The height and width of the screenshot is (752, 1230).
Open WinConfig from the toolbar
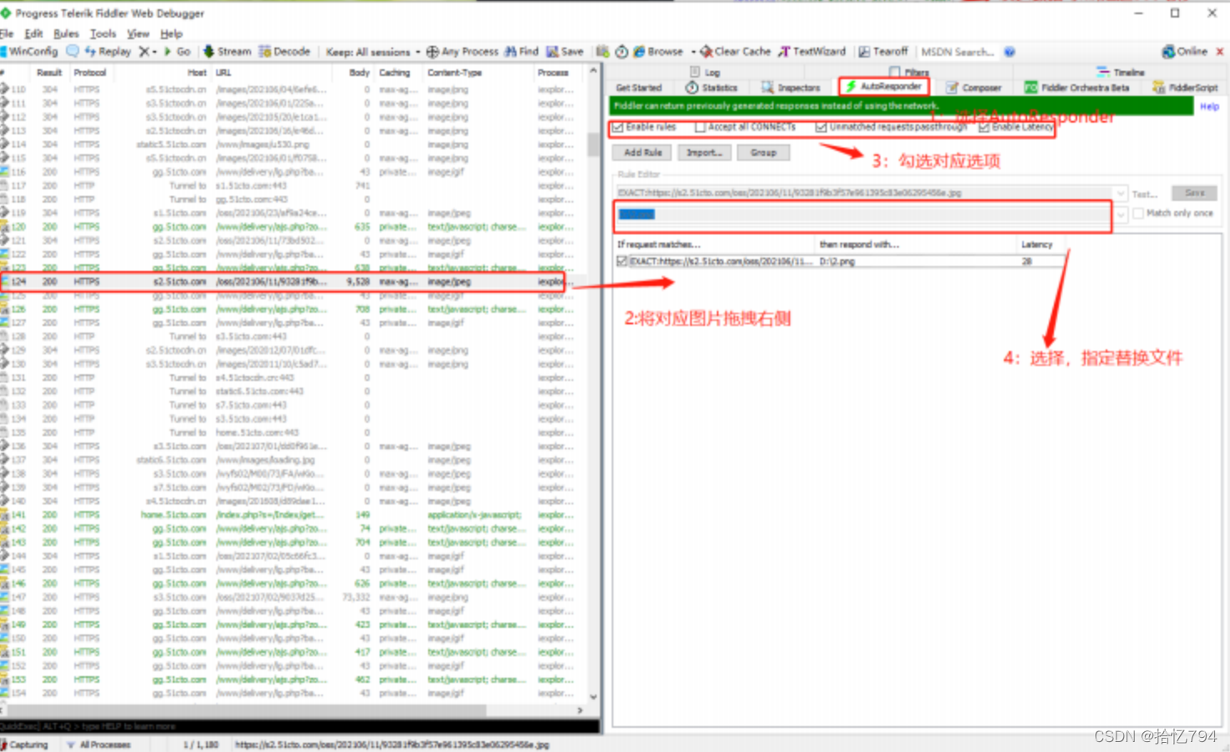(x=29, y=52)
